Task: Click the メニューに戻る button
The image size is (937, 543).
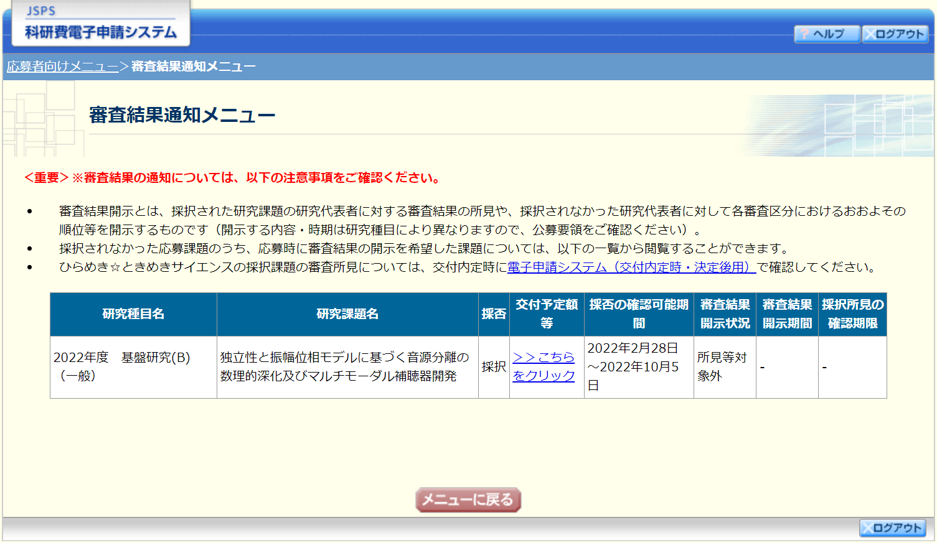Action: coord(468,499)
